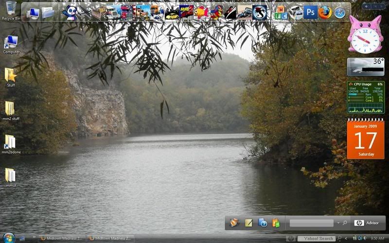Launch Firefox from the top dock
The height and width of the screenshot is (243, 389).
click(325, 12)
